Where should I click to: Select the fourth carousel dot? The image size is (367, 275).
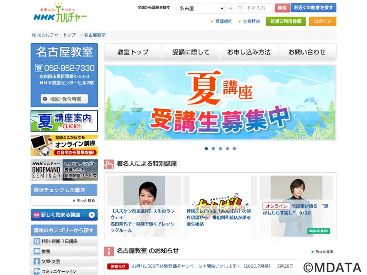tap(227, 148)
